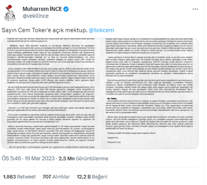Open the three-dot more options menu
Screen dimensions: 207x185
[195, 9]
